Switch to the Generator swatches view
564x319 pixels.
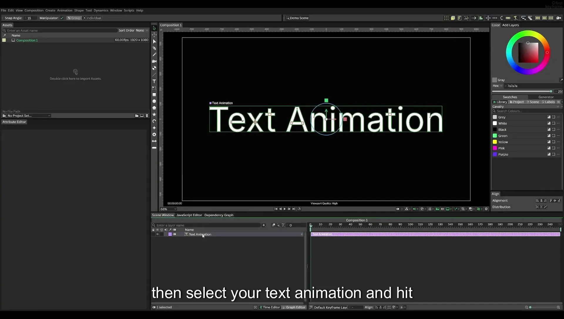click(546, 97)
